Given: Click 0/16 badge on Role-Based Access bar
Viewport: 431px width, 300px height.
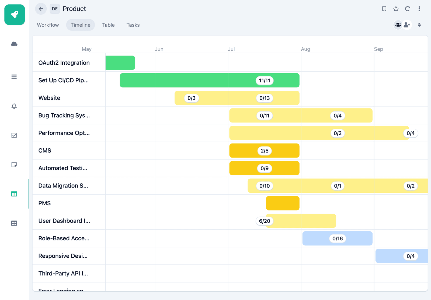Looking at the screenshot, I should pos(338,238).
